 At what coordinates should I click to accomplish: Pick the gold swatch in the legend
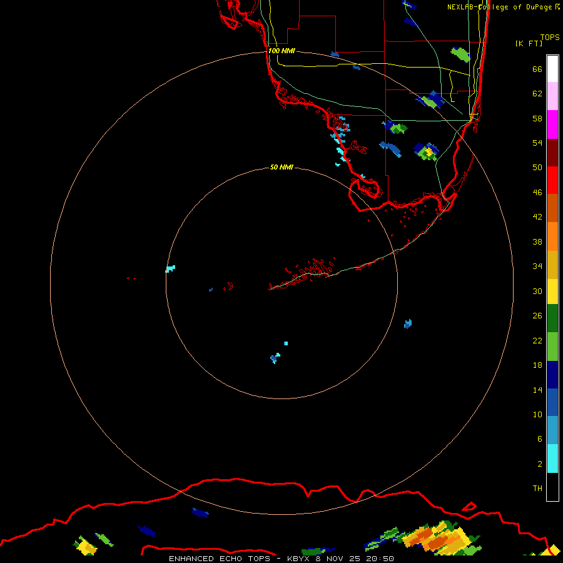[x=552, y=265]
